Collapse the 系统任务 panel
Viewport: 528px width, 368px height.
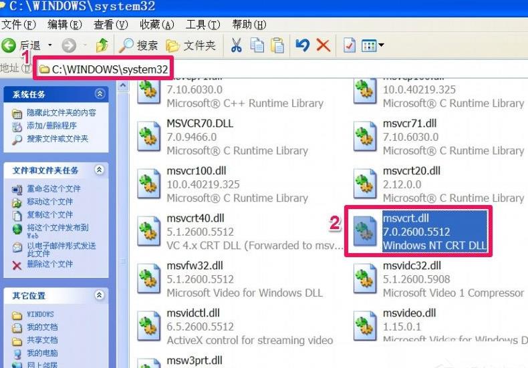100,95
